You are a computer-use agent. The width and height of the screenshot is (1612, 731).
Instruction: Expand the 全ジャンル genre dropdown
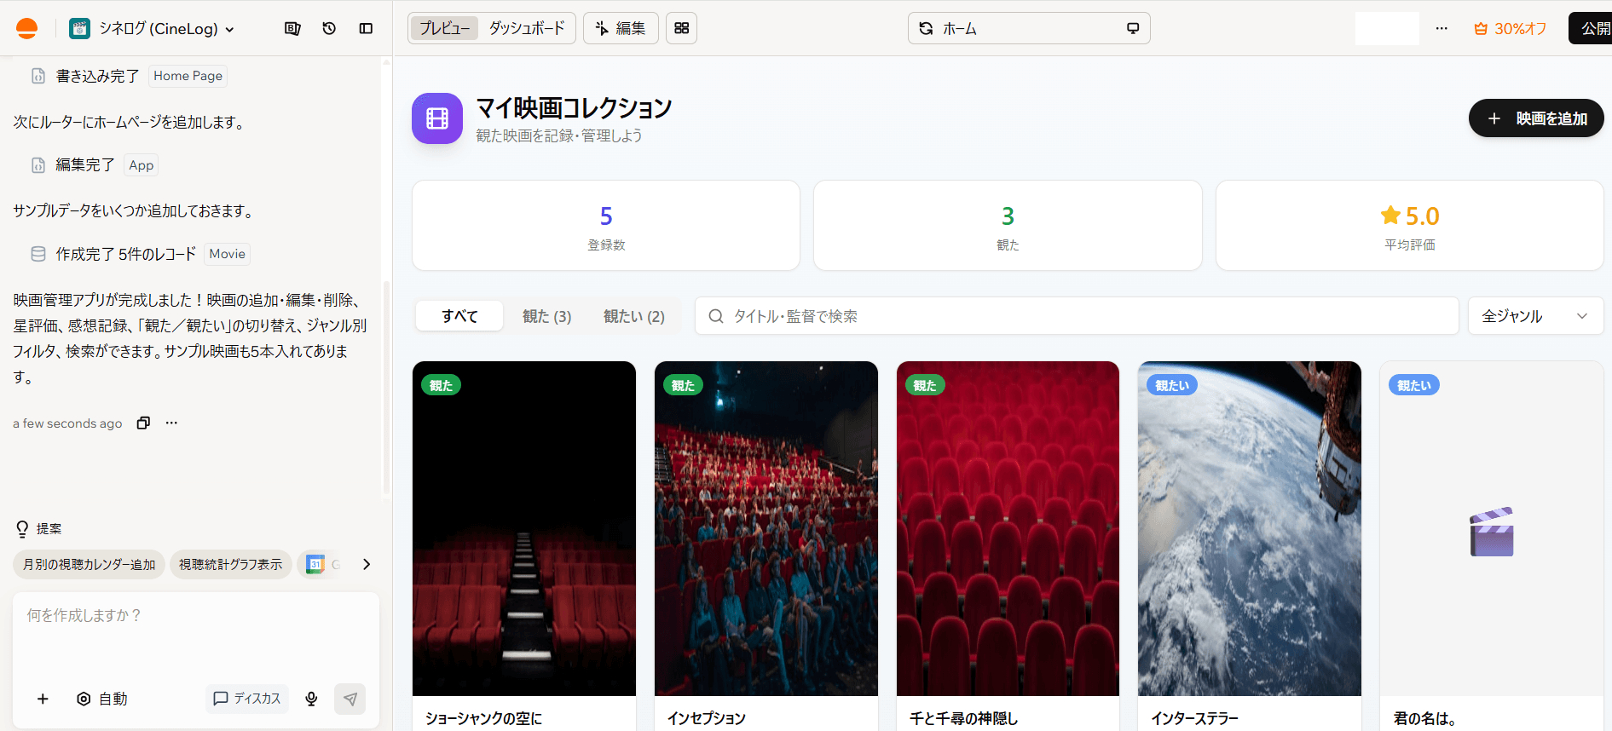coord(1535,316)
